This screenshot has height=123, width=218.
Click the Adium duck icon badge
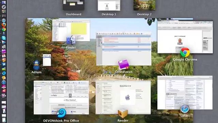click(x=36, y=65)
